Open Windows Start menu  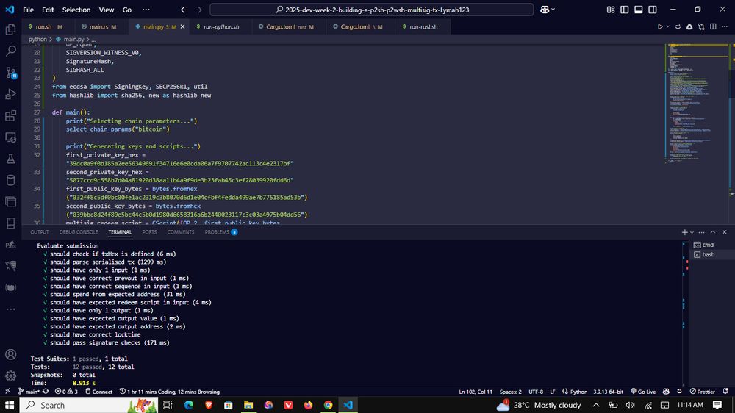(x=10, y=405)
